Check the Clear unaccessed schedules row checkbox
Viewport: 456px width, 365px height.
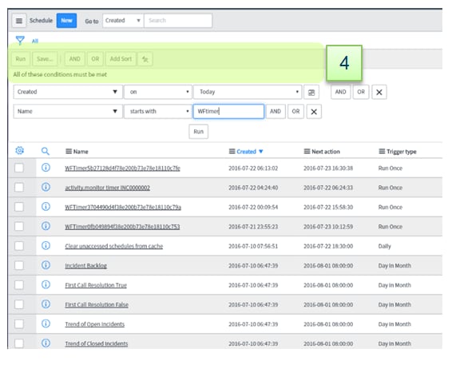point(19,246)
